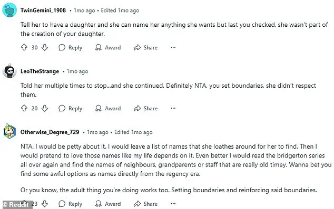Share LeoTheStrange's comment

tap(146, 108)
